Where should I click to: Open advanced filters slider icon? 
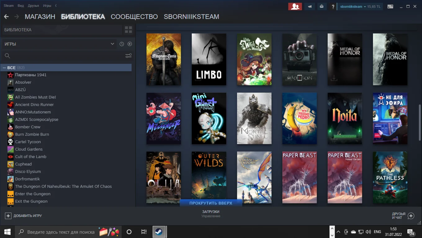(x=128, y=56)
